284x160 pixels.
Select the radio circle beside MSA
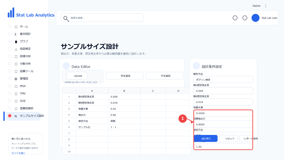click(x=10, y=86)
